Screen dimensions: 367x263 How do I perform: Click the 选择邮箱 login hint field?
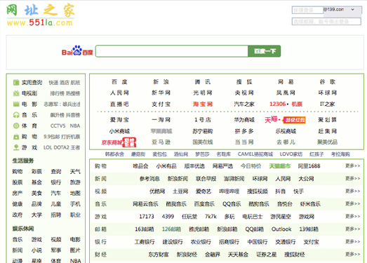[326, 22]
